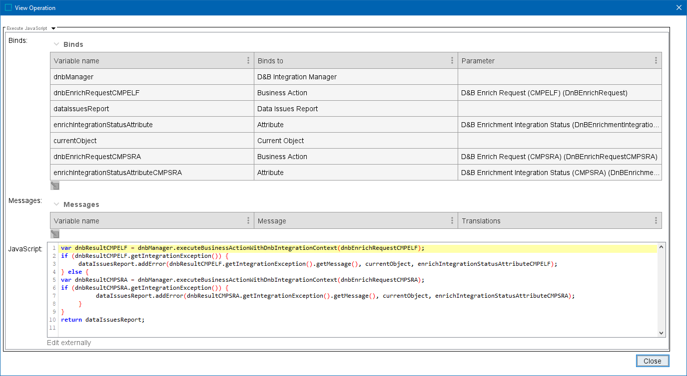This screenshot has height=376, width=687.
Task: Click the Close button
Action: pos(652,361)
